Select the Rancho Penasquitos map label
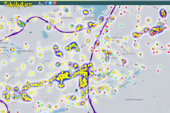Screen dimensions: 170x113 90,18
